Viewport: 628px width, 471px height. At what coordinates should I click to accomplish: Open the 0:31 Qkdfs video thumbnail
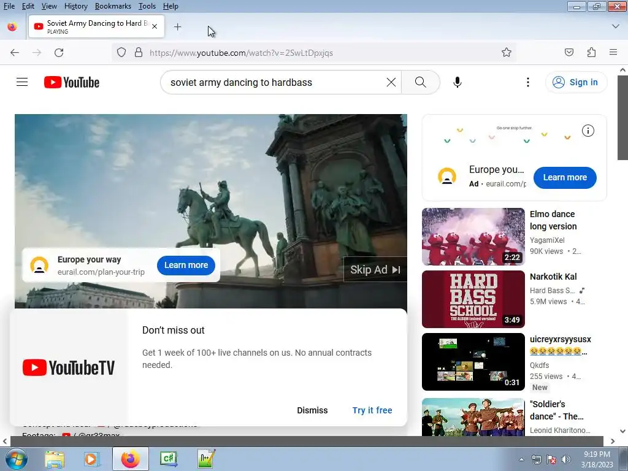pos(473,362)
